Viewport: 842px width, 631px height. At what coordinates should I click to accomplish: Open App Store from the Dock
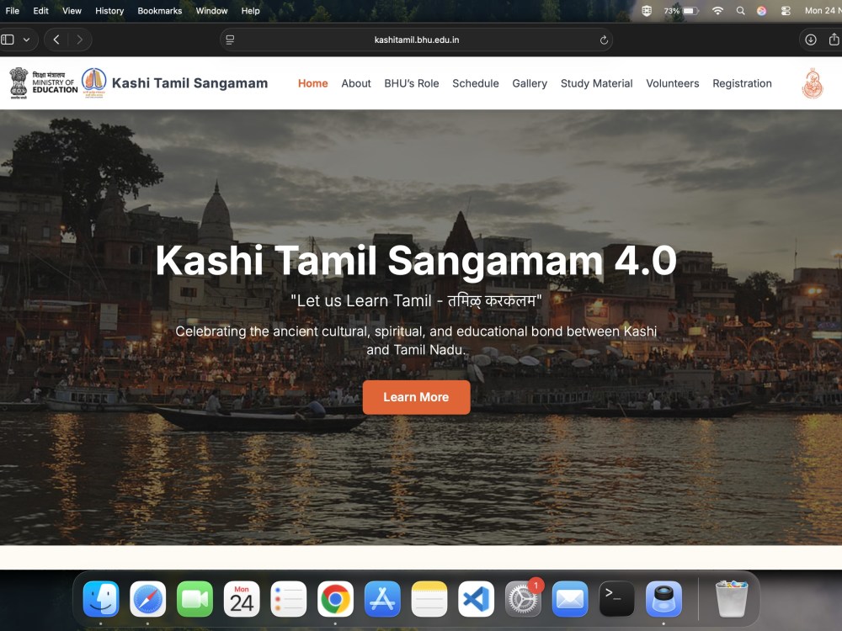[382, 599]
